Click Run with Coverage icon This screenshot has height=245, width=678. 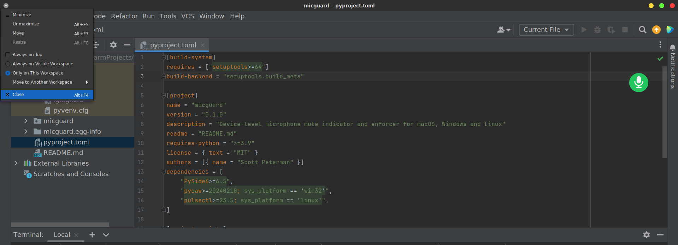[x=611, y=30]
